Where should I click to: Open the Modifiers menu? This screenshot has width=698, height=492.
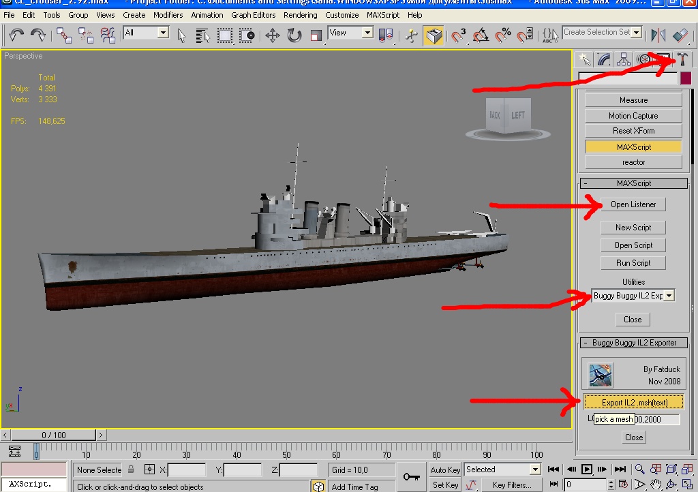pyautogui.click(x=168, y=14)
